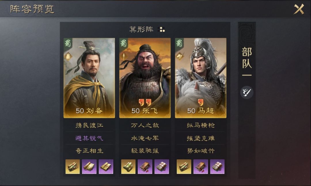Click the brush edit icon under 部队一
Image resolution: width=311 pixels, height=186 pixels.
click(x=247, y=92)
